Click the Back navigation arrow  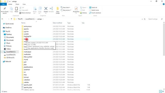2,19
